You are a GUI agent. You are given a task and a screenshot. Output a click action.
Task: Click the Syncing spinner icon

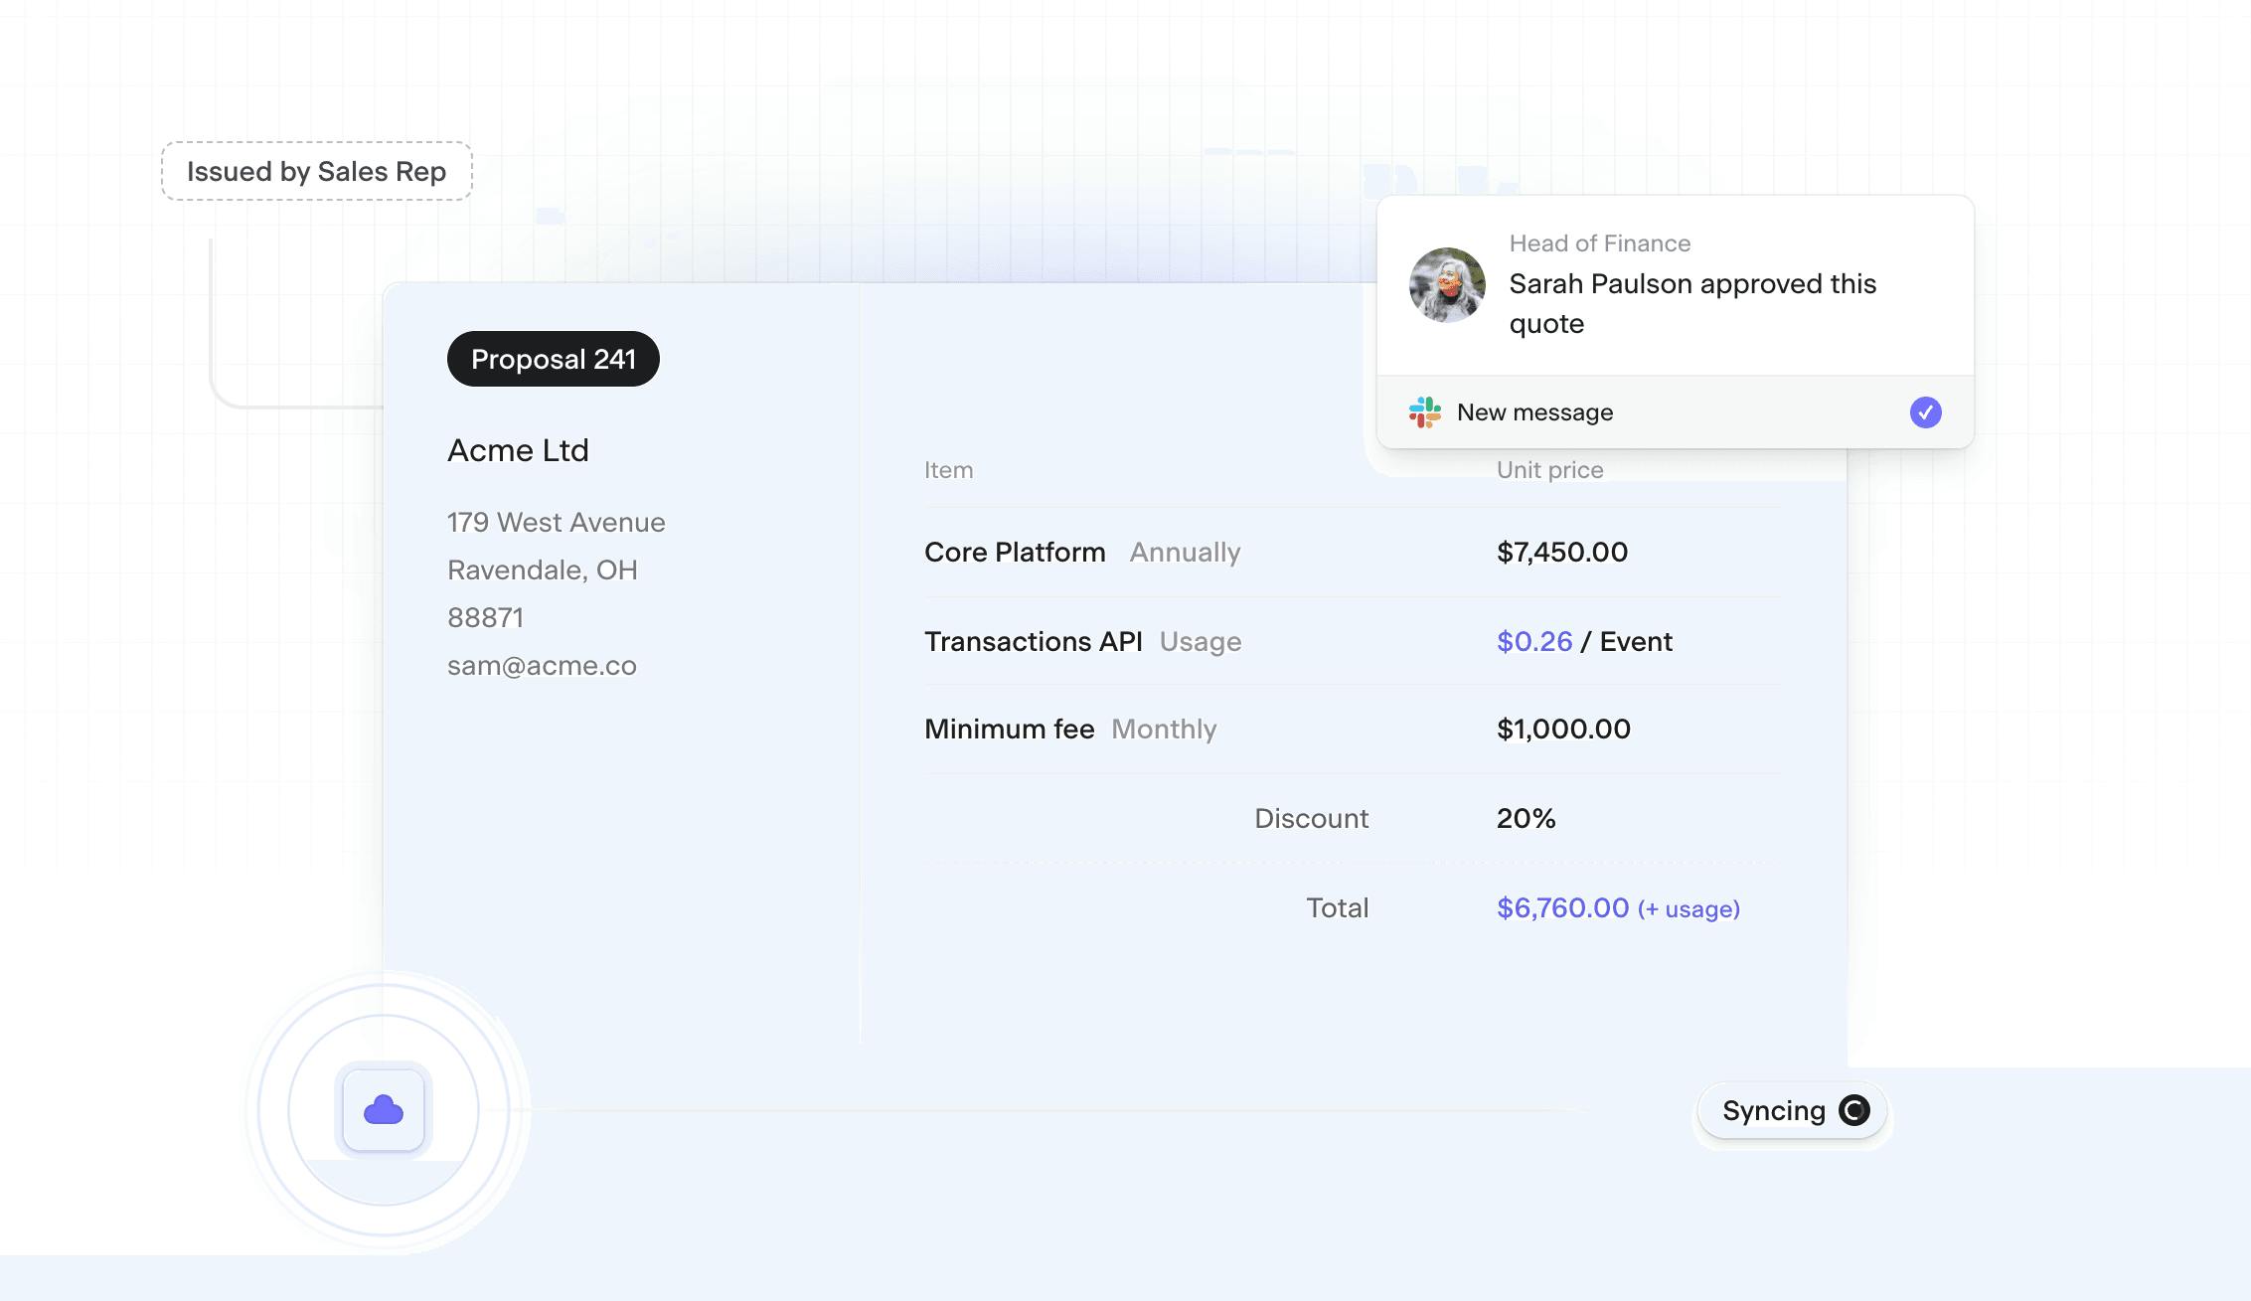pos(1853,1110)
